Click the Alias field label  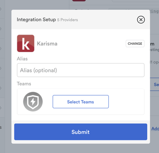(22, 59)
